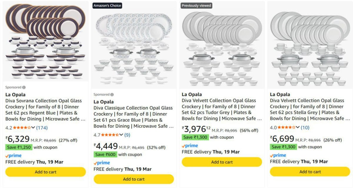
Task: Open Stella Grey dinner set product image
Action: pyautogui.click(x=310, y=47)
